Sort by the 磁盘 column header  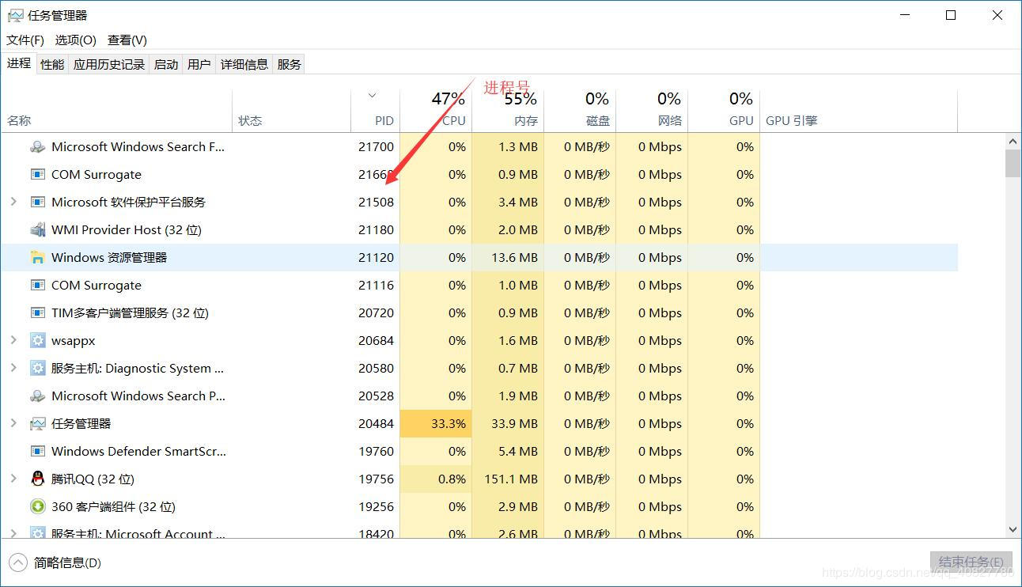coord(580,111)
